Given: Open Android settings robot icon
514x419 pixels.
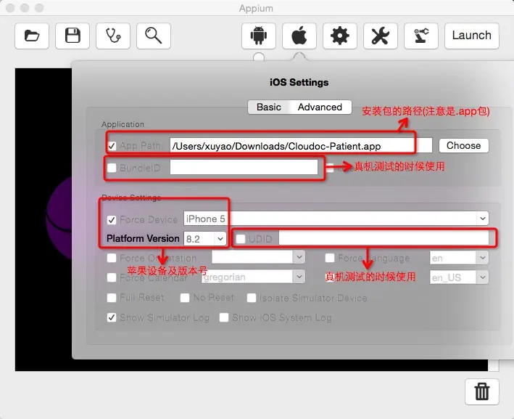Looking at the screenshot, I should pos(259,36).
